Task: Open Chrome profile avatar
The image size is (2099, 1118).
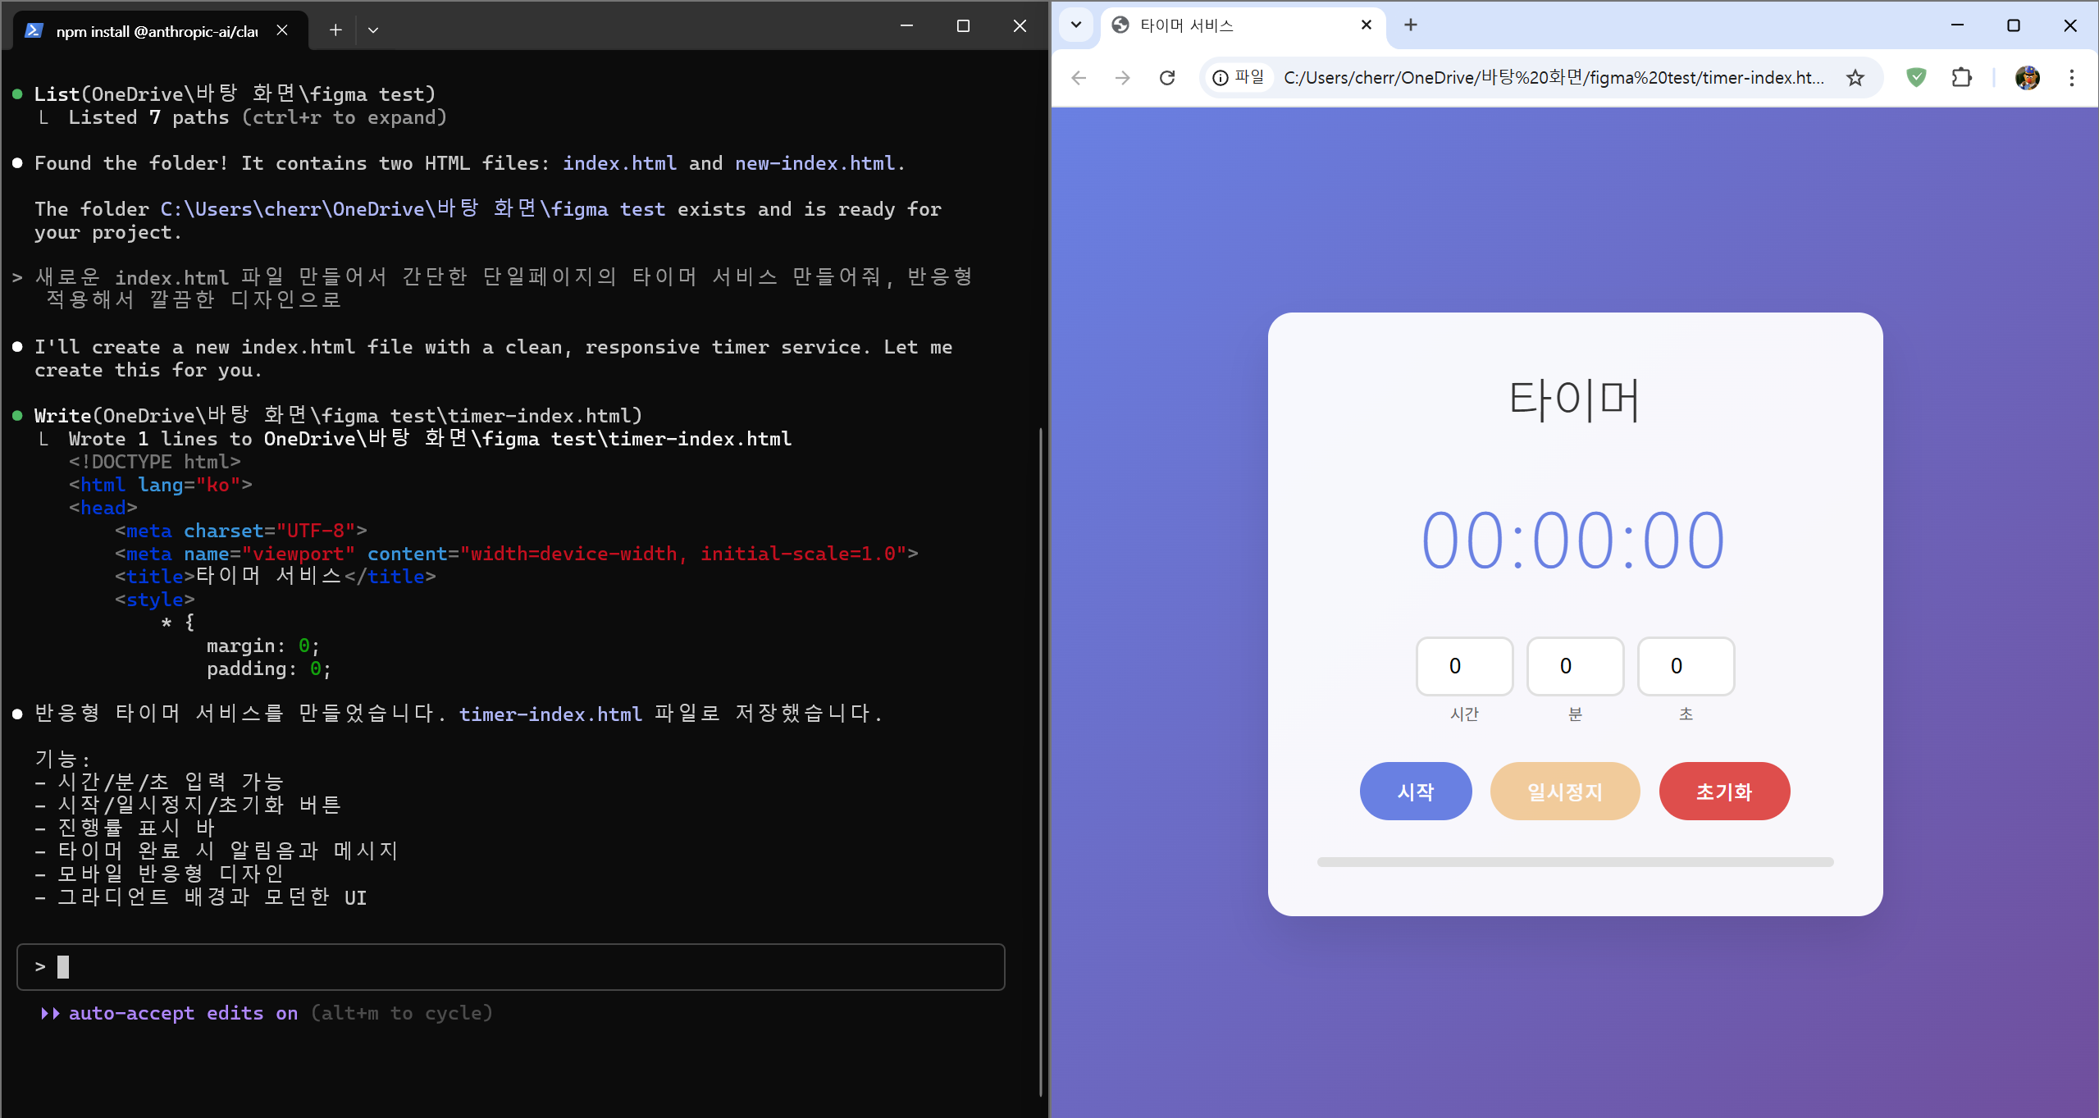Action: [2027, 78]
